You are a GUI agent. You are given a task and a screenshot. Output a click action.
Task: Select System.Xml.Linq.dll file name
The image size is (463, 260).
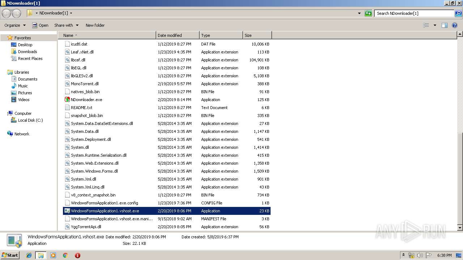click(x=88, y=187)
